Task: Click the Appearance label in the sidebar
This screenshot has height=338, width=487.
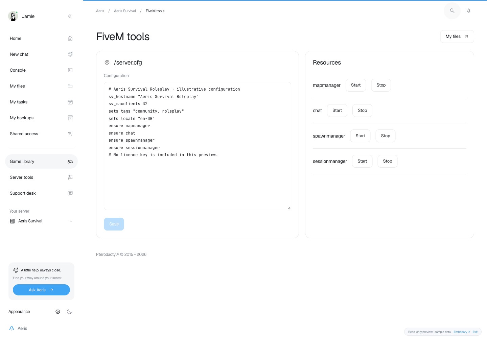Action: [x=19, y=312]
